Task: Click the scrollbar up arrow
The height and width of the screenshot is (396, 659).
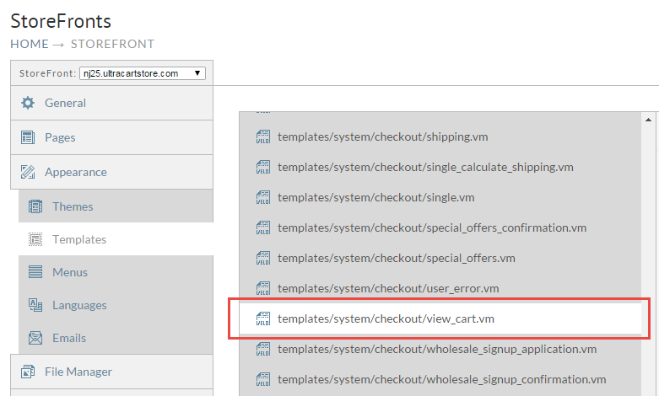Action: pyautogui.click(x=648, y=120)
